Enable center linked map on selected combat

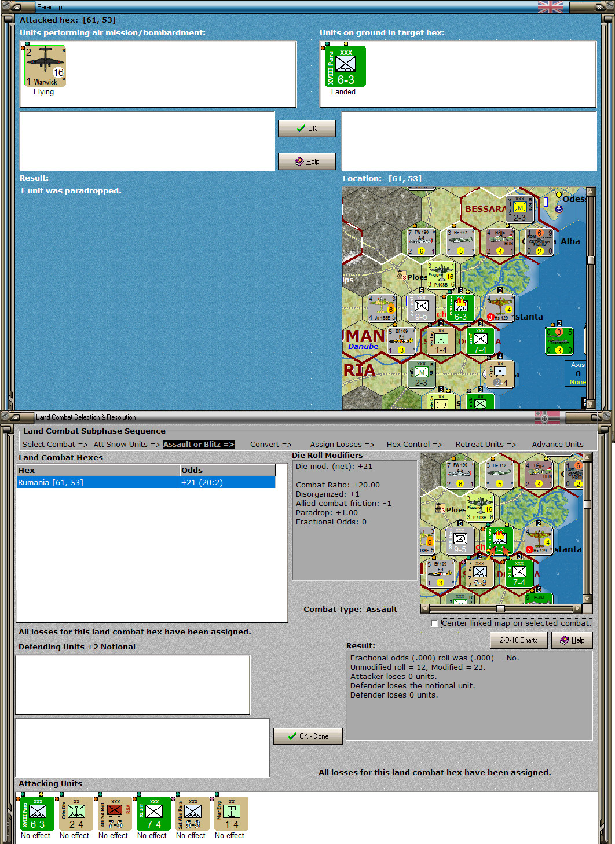point(435,623)
